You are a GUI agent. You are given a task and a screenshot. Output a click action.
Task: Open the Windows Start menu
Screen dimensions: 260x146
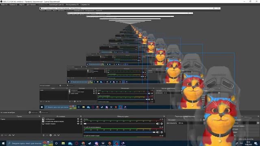[3, 143]
